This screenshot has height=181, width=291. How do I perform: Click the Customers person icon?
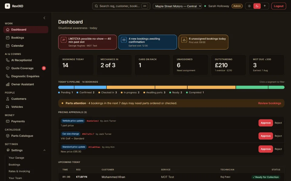8,99
